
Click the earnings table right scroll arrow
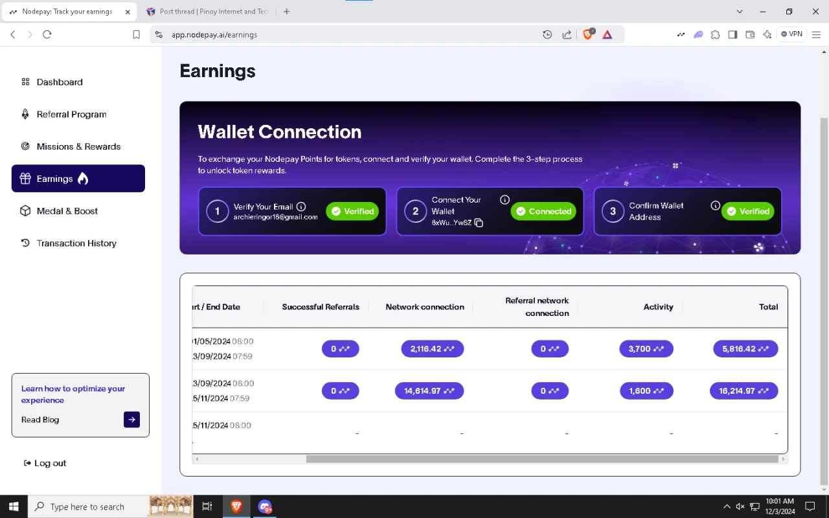(x=784, y=459)
